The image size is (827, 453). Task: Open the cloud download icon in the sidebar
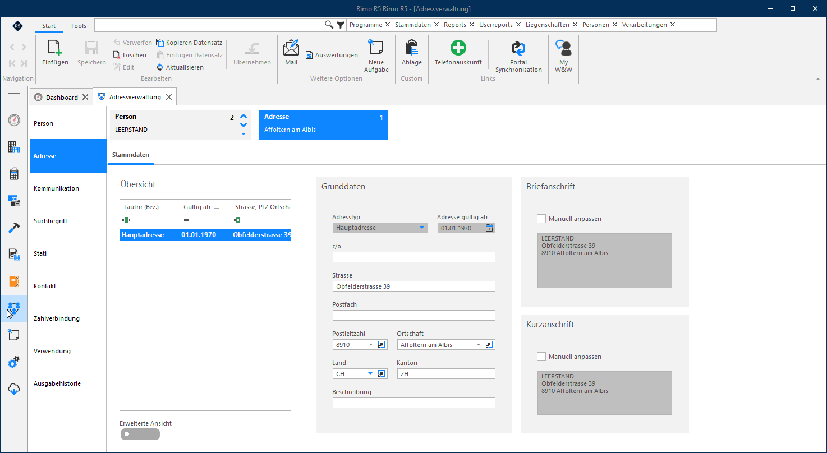point(14,389)
